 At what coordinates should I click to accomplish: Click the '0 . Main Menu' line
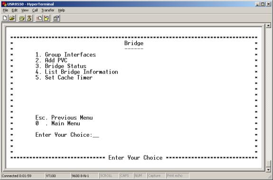click(x=57, y=123)
